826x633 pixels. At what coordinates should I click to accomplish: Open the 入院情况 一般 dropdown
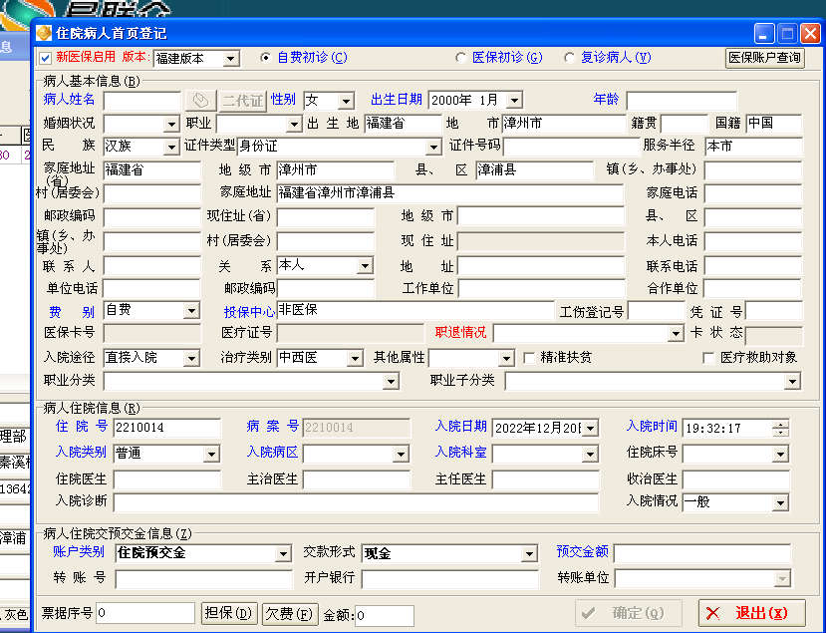tap(780, 502)
